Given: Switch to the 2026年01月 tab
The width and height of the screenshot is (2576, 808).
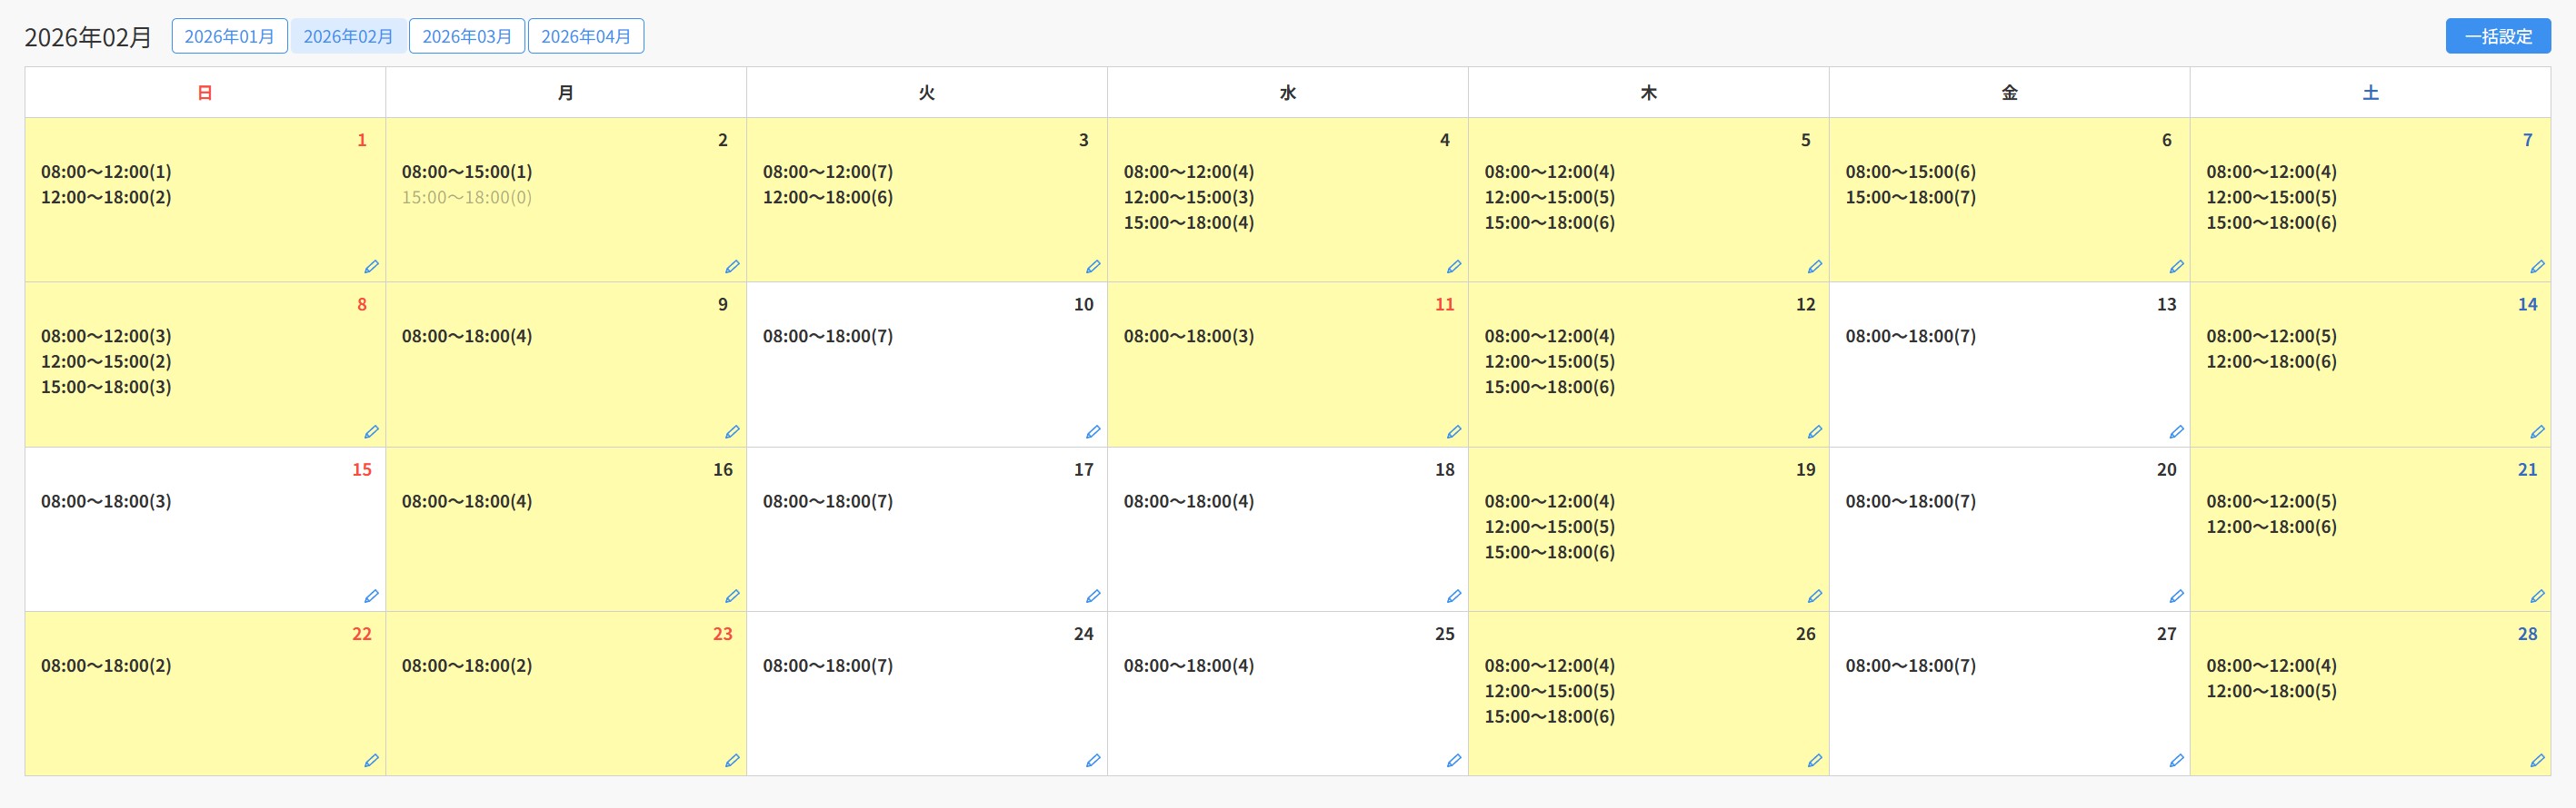Looking at the screenshot, I should click(x=229, y=36).
